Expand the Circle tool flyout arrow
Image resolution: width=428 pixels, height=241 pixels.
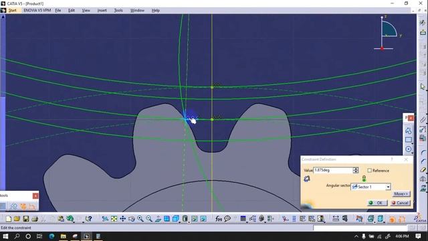(x=412, y=152)
